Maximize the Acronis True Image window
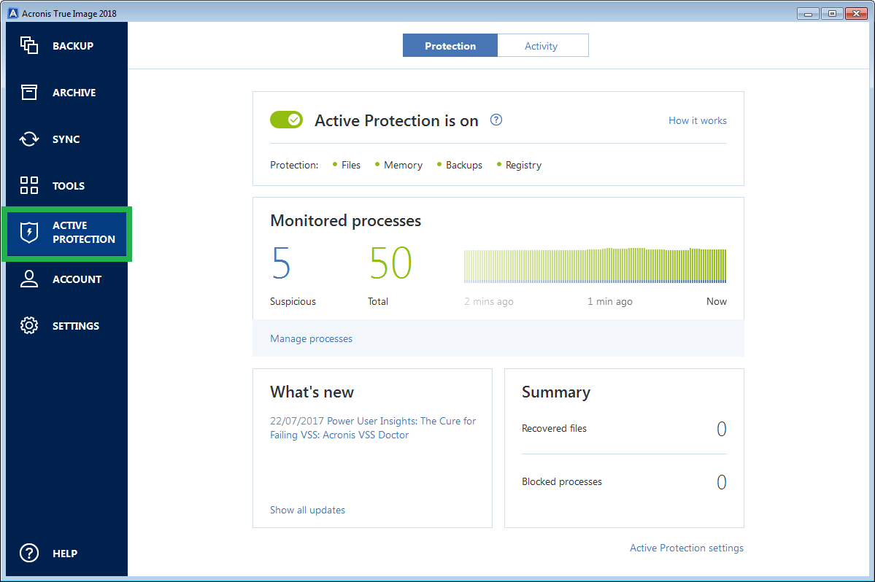 coord(832,13)
